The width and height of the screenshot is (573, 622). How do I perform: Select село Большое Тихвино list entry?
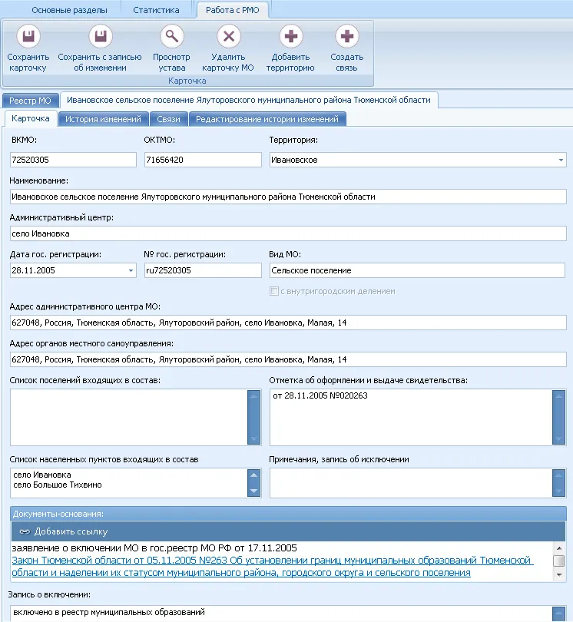click(58, 485)
